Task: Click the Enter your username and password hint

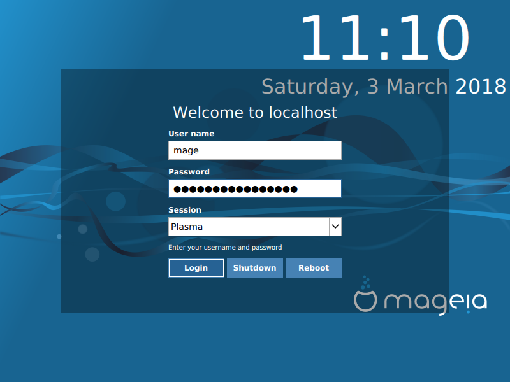Action: click(x=225, y=247)
